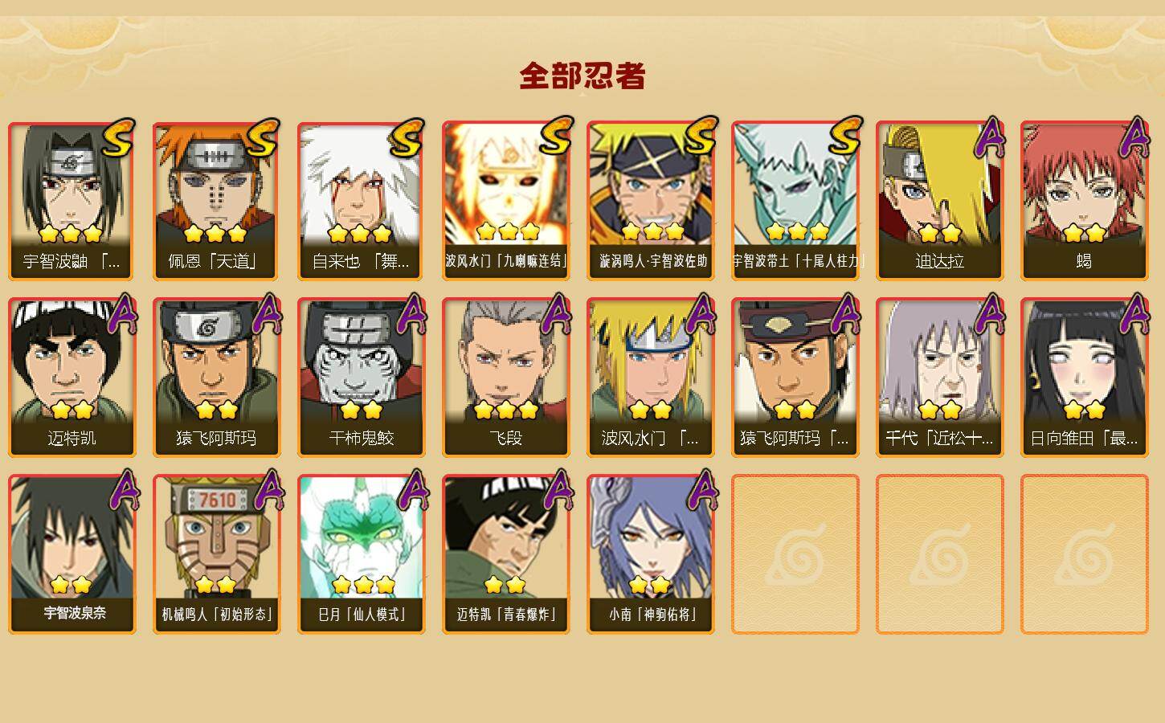Open the 迪达拉 ninja card

coord(939,201)
